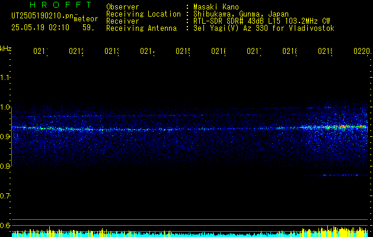Click the 0214 time marker

(147, 52)
